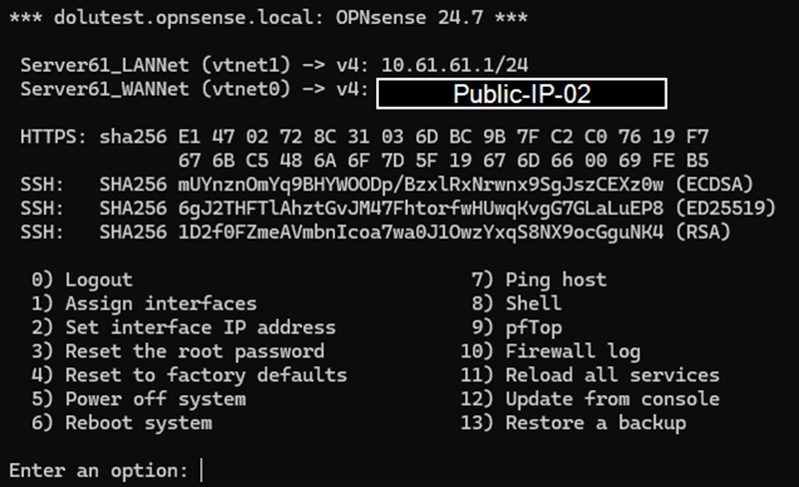Click the Enter an option prompt cursor
Image resolution: width=799 pixels, height=487 pixels.
[201, 470]
